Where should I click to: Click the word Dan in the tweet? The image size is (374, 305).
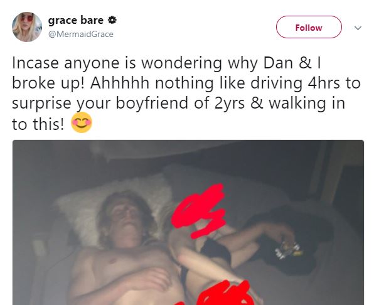point(278,63)
